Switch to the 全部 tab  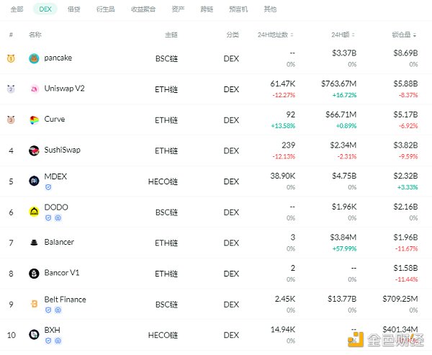click(17, 10)
